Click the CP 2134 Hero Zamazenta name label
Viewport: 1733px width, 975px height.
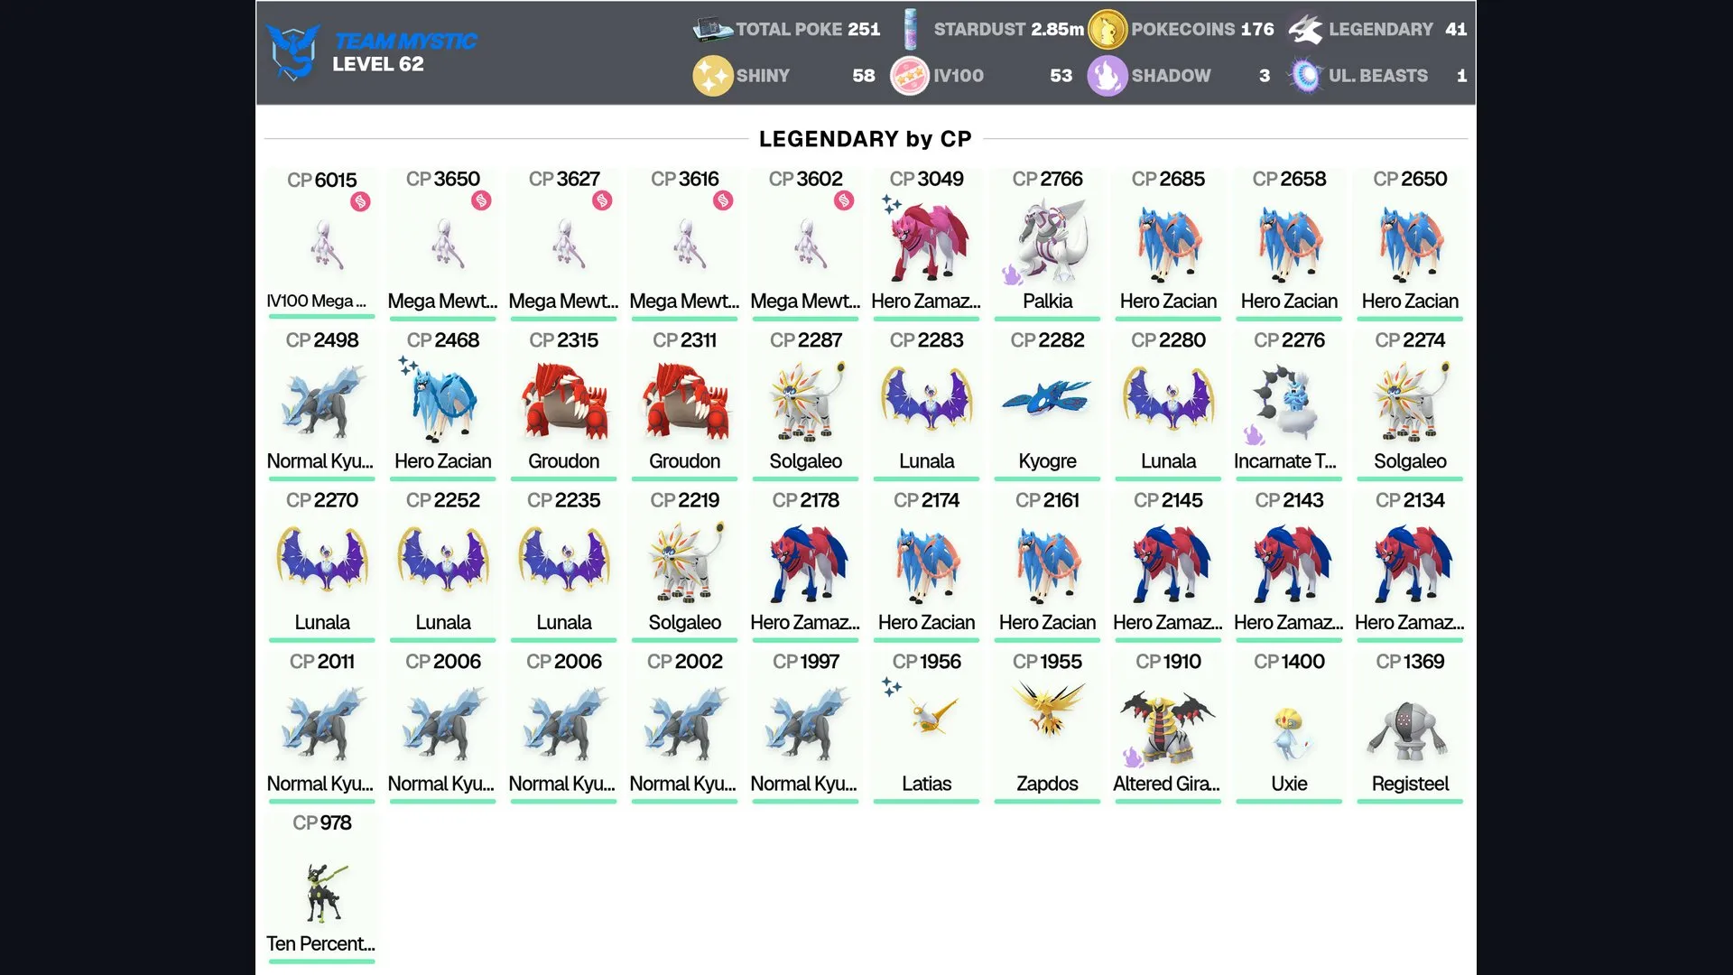click(1410, 622)
